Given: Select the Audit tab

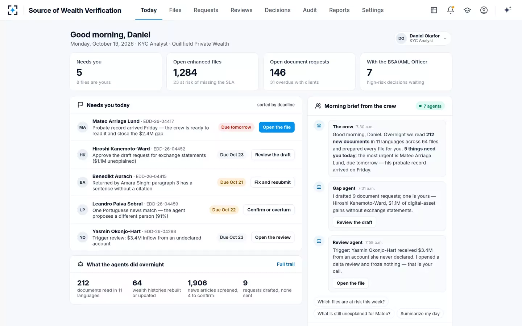Looking at the screenshot, I should [x=310, y=10].
